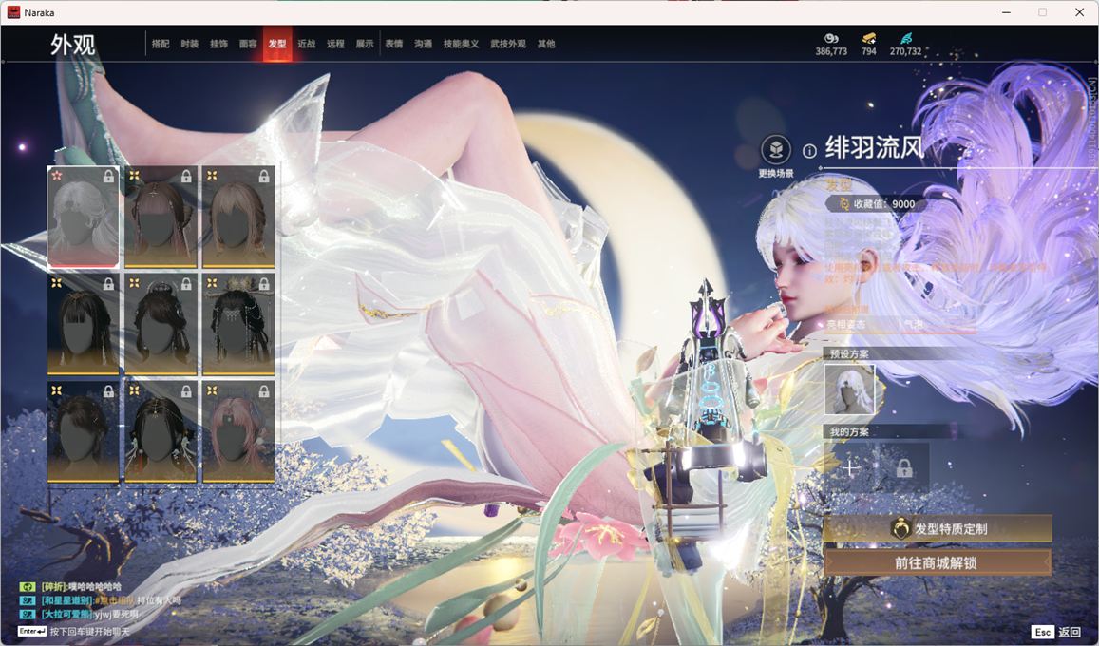The height and width of the screenshot is (646, 1099).
Task: Select the short dark brown hairstyle thumbnail
Action: tap(83, 431)
